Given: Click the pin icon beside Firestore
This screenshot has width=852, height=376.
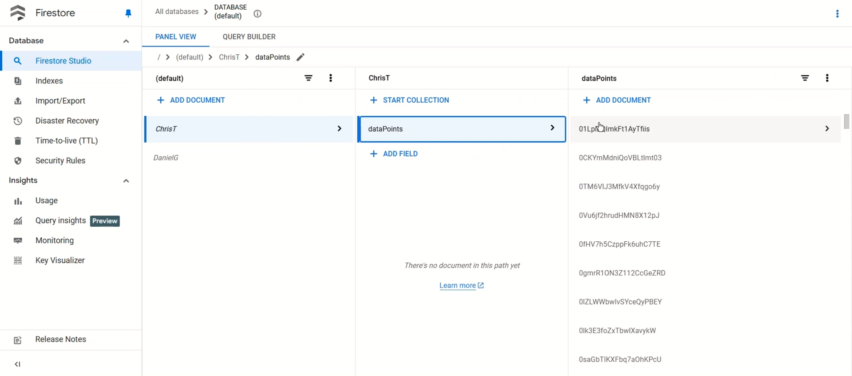Looking at the screenshot, I should click(128, 13).
